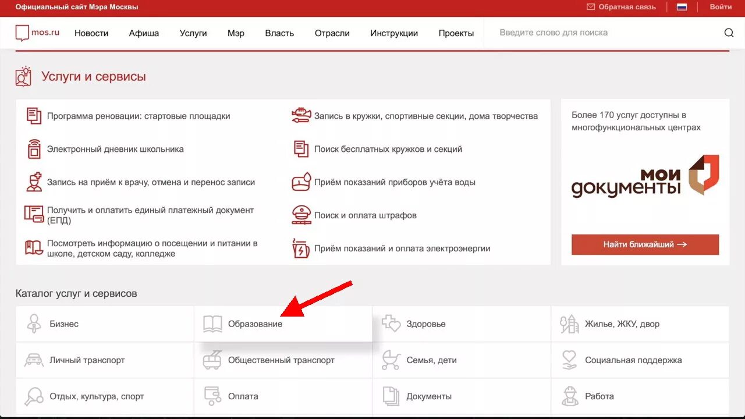Click the Оплата payment icon
745x419 pixels.
click(x=213, y=396)
